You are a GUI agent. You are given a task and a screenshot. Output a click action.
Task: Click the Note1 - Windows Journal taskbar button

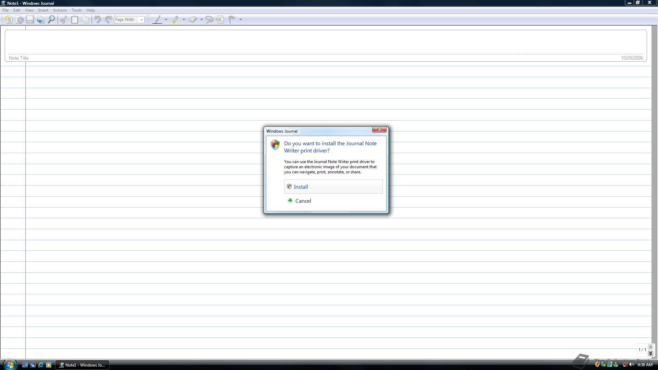82,365
